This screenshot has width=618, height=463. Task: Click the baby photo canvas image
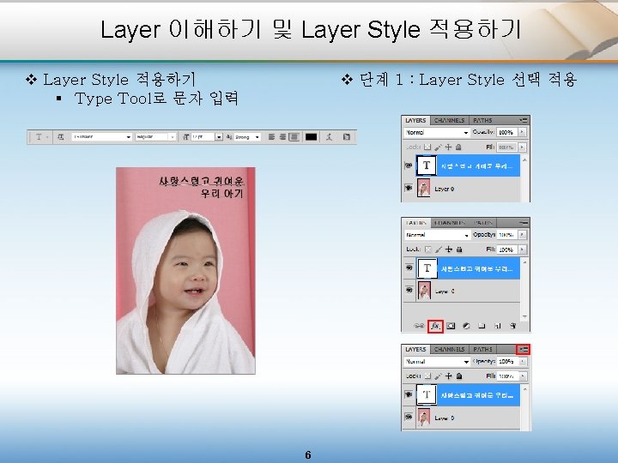click(x=185, y=270)
